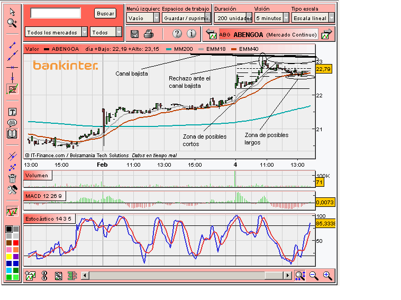Screen dimensions: 401x300
Task: Click the Zona de posibles cortos annotation
Action: click(205, 140)
